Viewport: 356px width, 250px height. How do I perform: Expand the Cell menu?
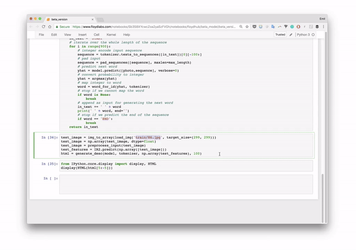(x=97, y=35)
